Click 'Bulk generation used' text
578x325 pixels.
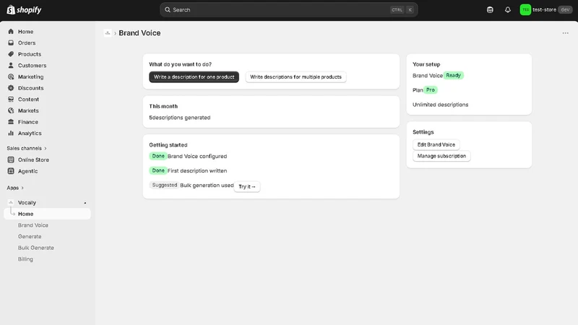(207, 185)
